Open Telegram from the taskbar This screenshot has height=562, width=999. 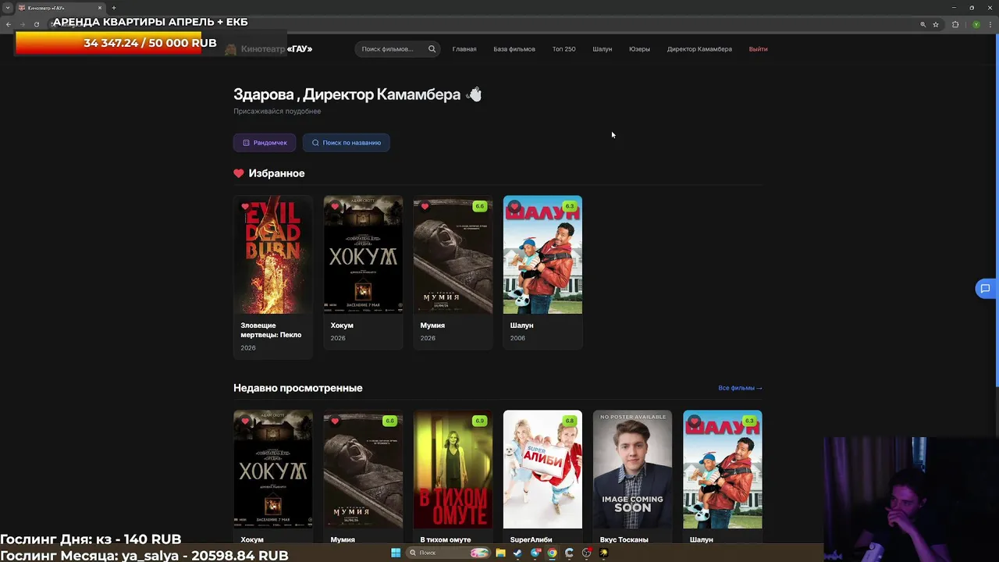(x=535, y=553)
